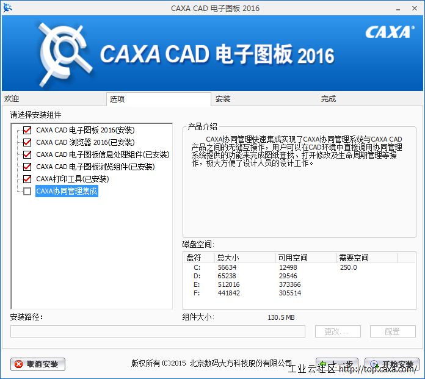Switch to the 欢迎 tab

(54, 99)
